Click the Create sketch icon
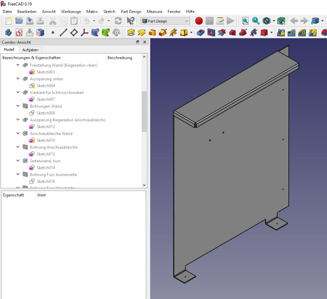The height and width of the screenshot is (299, 327). [19, 33]
